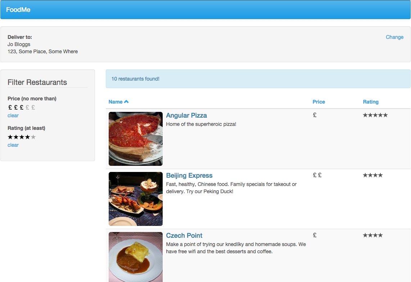Select the fourth star in rating filter
This screenshot has height=282, width=411.
coord(27,137)
